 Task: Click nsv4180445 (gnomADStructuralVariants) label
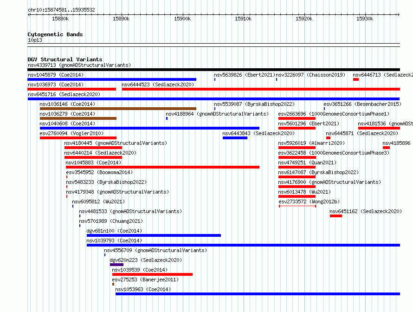pos(116,143)
